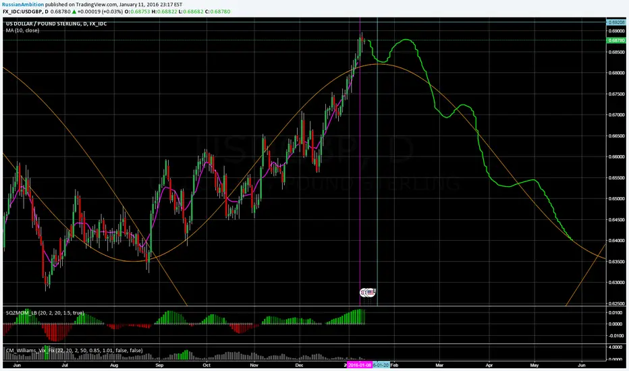Select the US DOLLAR / POUND STERLING chart title

pos(56,24)
